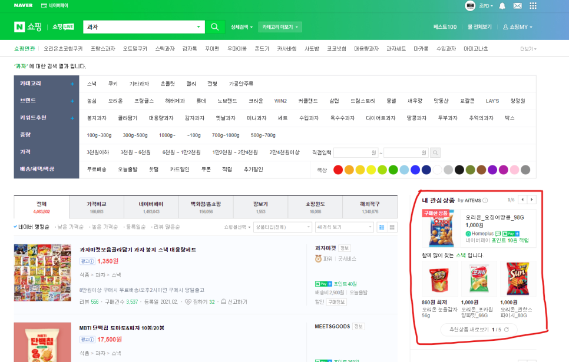The height and width of the screenshot is (362, 569).
Task: Select the 해외직구 tab
Action: pyautogui.click(x=370, y=207)
